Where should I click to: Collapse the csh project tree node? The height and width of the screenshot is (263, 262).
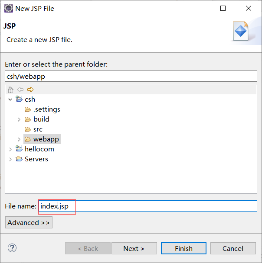10,99
